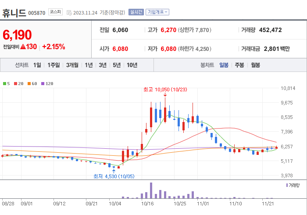
Task: Switch to 일봉 candle chart
Action: (224, 65)
